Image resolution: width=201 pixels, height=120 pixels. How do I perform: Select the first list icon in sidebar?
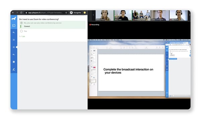pos(14,40)
